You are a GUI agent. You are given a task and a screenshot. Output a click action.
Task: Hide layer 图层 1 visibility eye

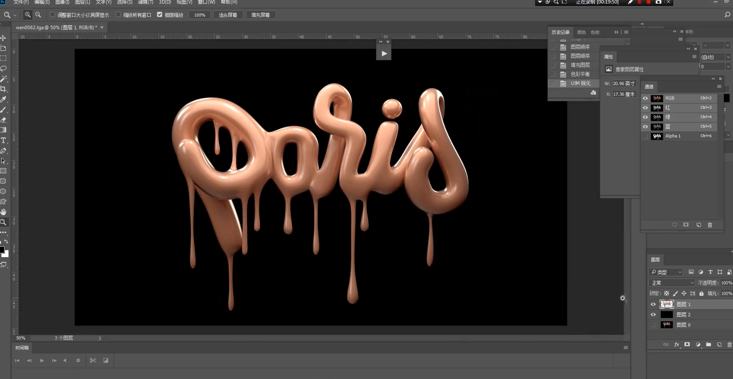[653, 305]
